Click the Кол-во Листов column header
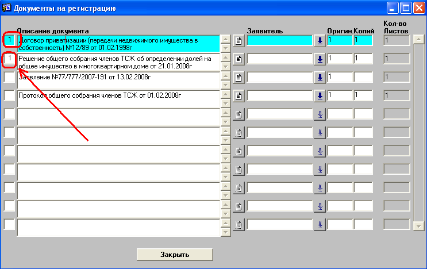 (x=396, y=27)
